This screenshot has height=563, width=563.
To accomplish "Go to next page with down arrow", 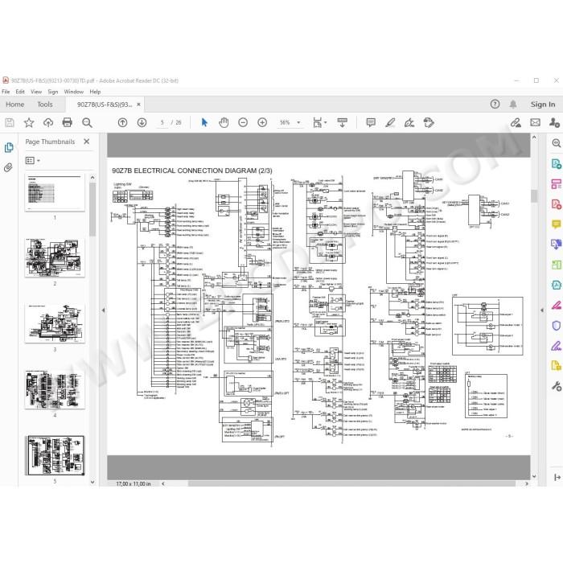I will 142,122.
